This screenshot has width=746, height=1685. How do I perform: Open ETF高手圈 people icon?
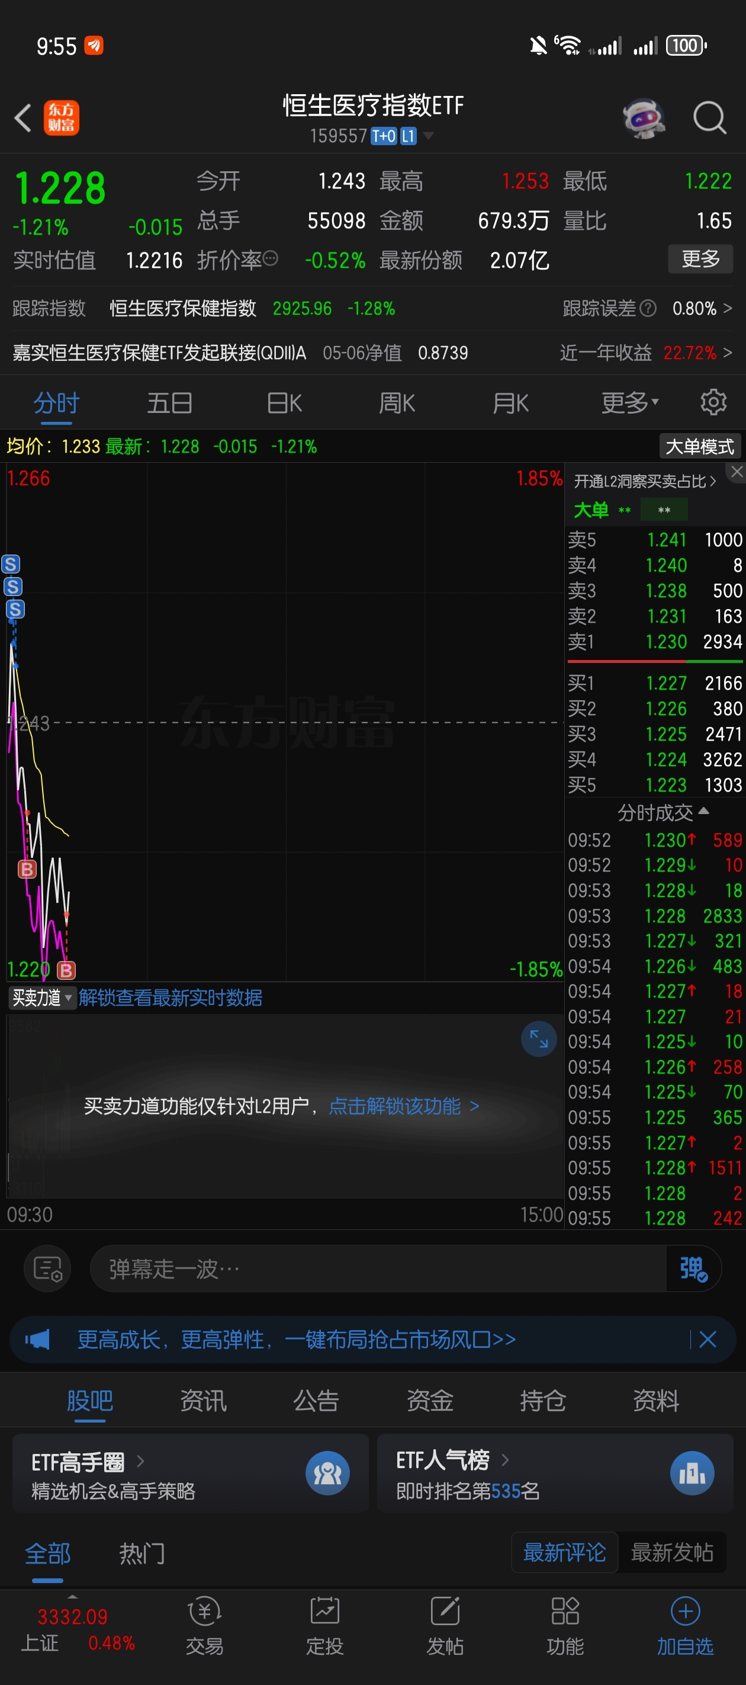pyautogui.click(x=327, y=1473)
